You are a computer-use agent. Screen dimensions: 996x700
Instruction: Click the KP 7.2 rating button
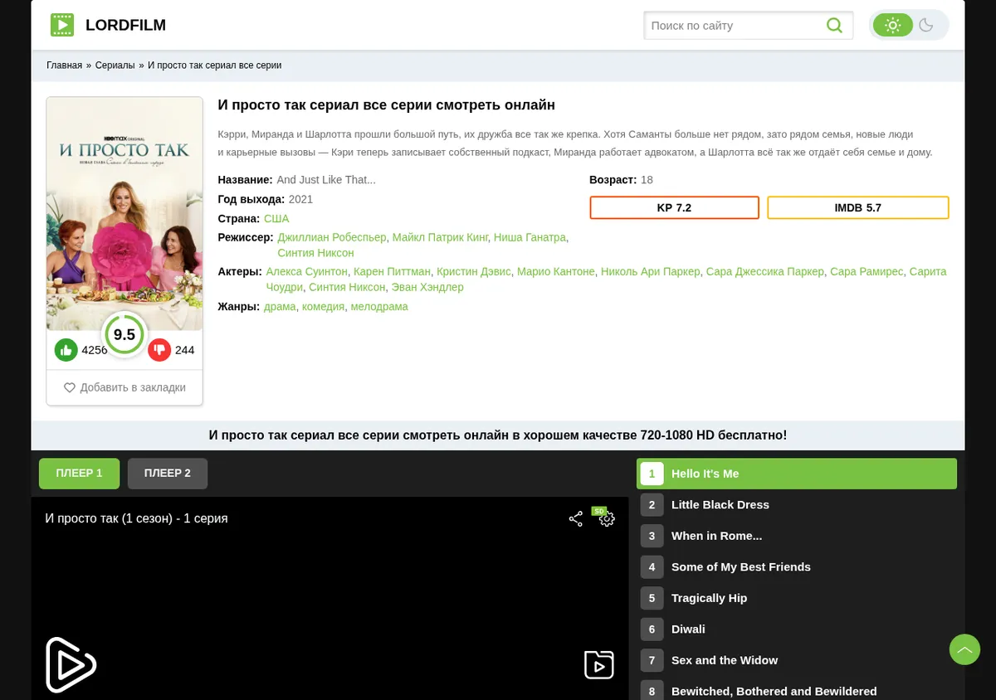pyautogui.click(x=674, y=208)
